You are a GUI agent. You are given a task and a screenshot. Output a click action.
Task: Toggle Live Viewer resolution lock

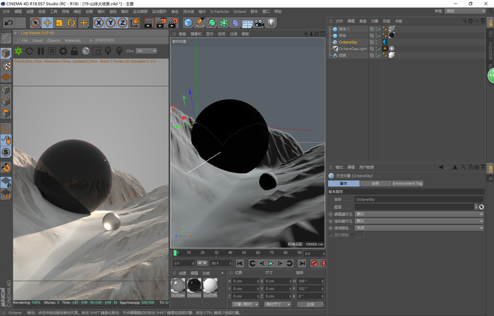74,51
